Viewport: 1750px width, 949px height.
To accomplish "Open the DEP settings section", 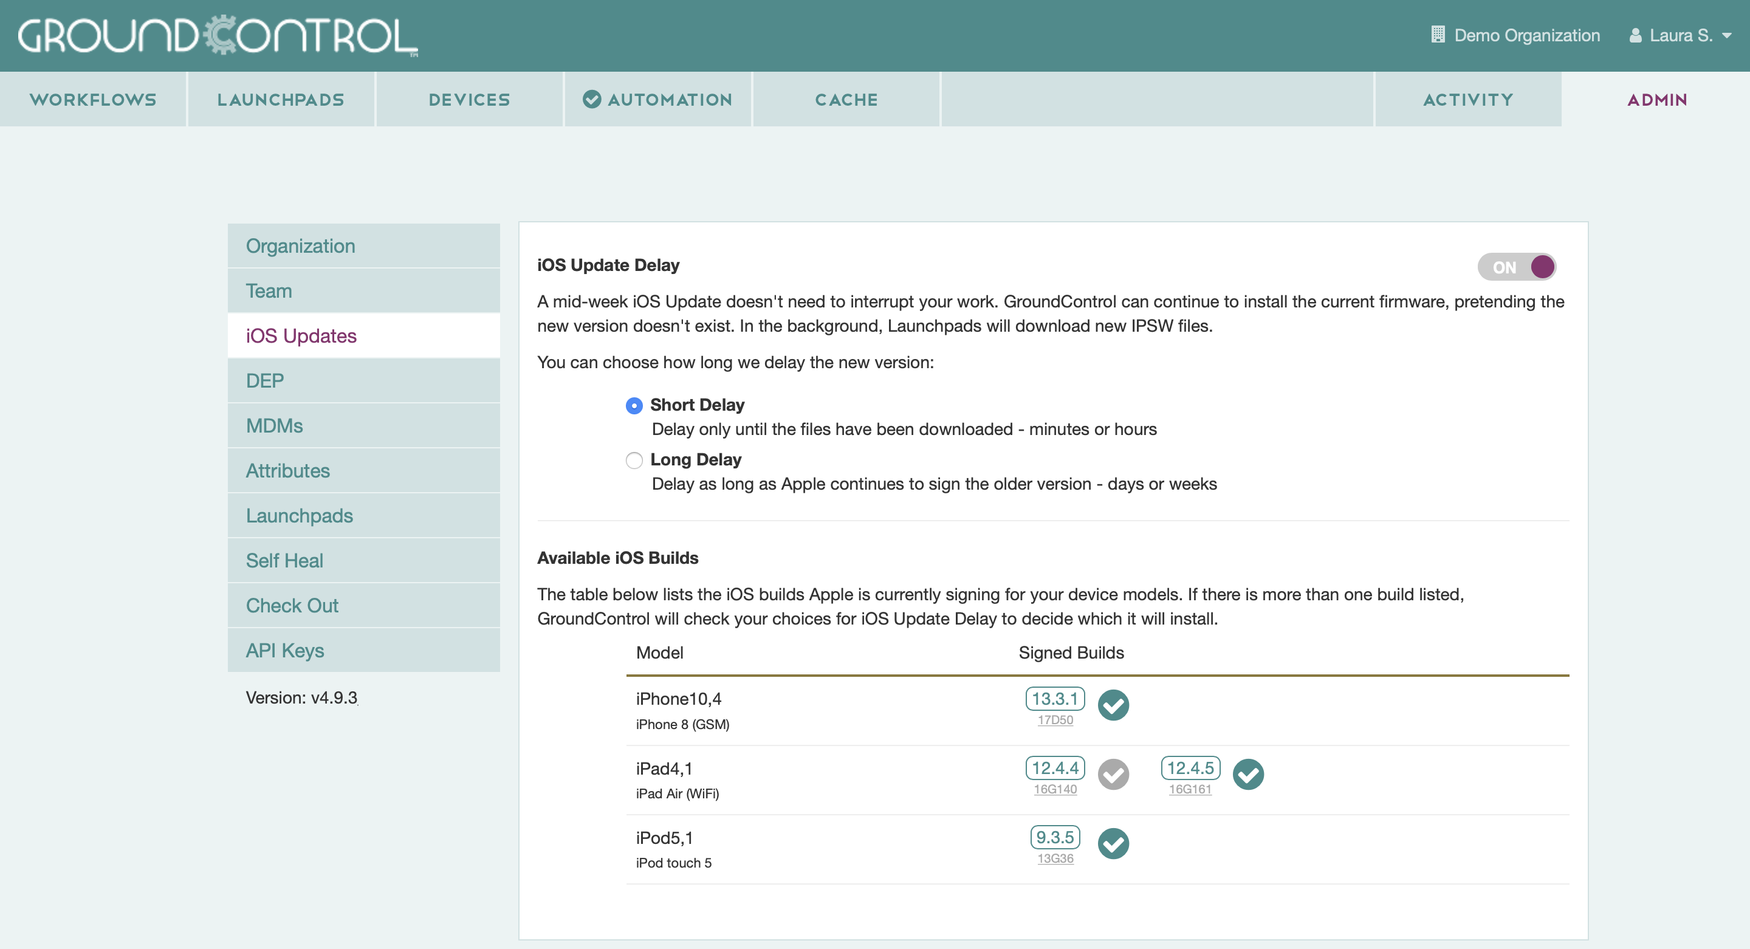I will coord(363,380).
